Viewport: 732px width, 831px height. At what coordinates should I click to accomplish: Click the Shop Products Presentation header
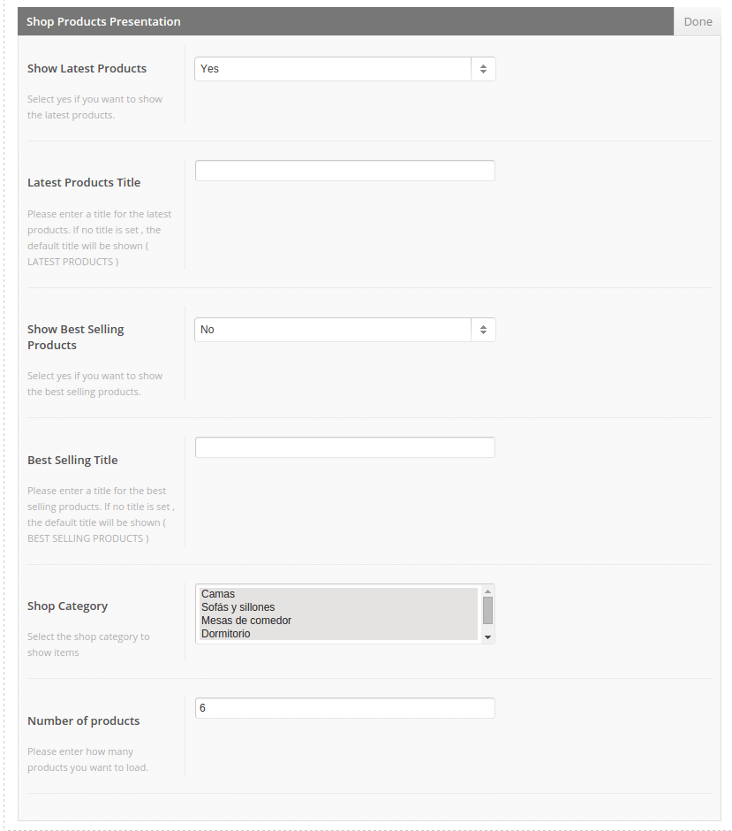tap(345, 22)
